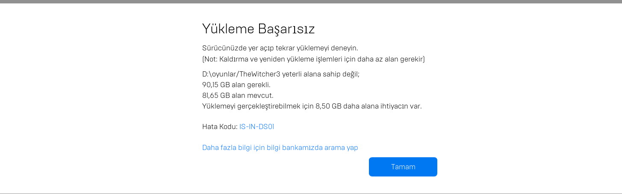Click the blue Tamam button
The image size is (622, 194).
pos(403,167)
